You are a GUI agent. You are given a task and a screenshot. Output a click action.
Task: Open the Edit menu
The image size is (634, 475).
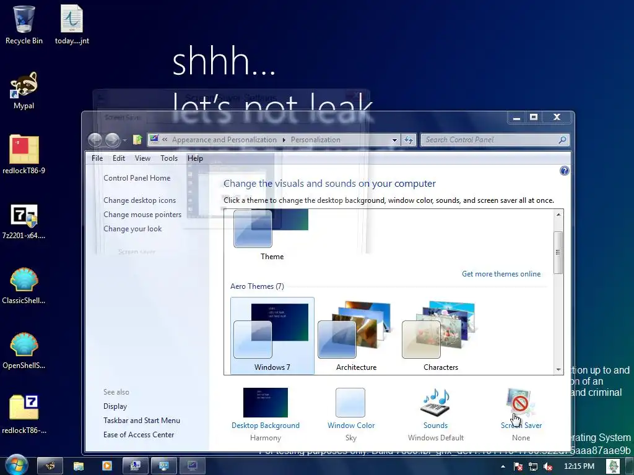pyautogui.click(x=119, y=158)
